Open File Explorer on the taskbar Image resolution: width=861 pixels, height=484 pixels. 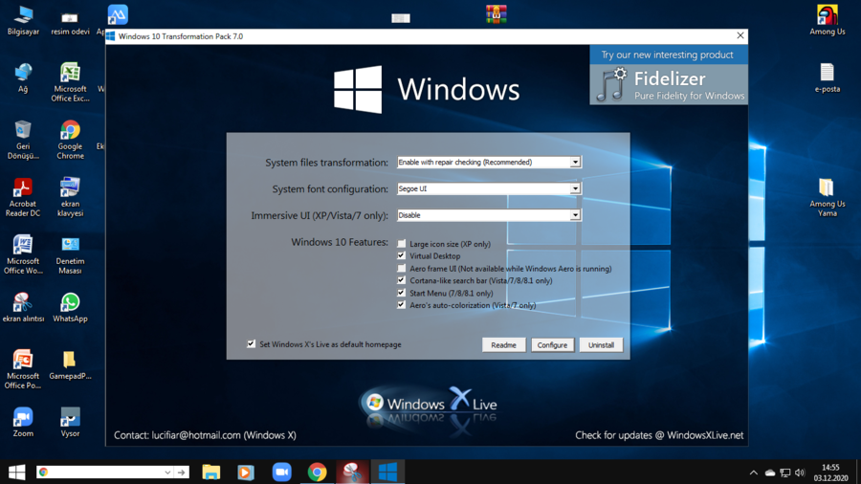click(211, 472)
